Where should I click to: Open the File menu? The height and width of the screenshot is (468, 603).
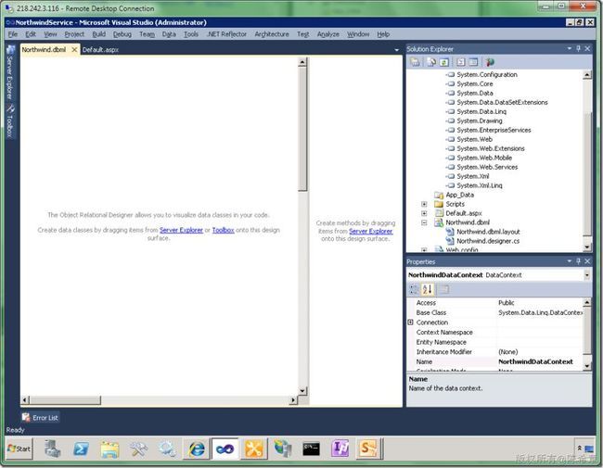[13, 34]
